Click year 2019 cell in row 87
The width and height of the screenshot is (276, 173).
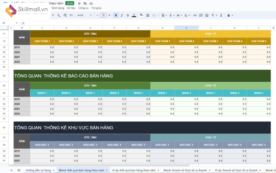tap(22, 99)
